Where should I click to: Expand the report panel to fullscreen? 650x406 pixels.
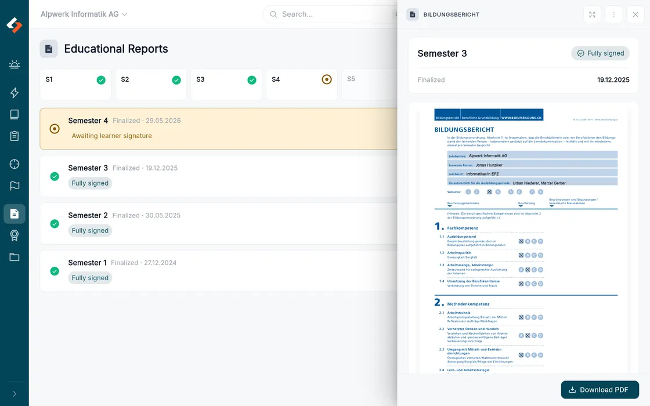tap(592, 14)
